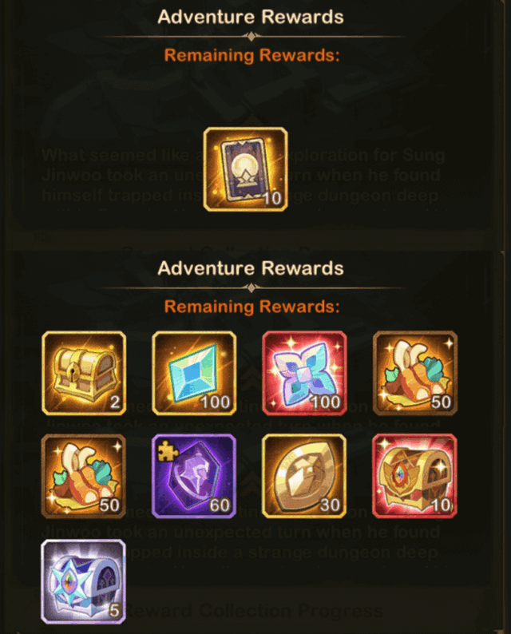Select the gold coin reward with quantity 30
This screenshot has height=634, width=511.
coord(304,476)
